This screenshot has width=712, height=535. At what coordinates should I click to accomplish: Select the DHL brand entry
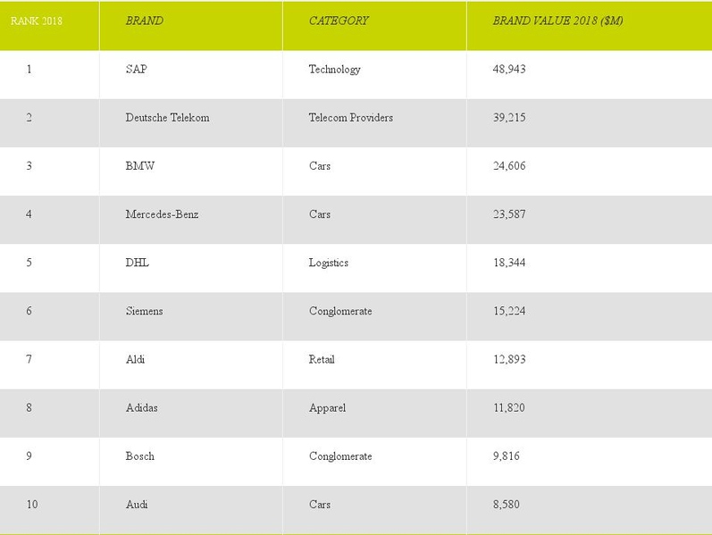[138, 263]
